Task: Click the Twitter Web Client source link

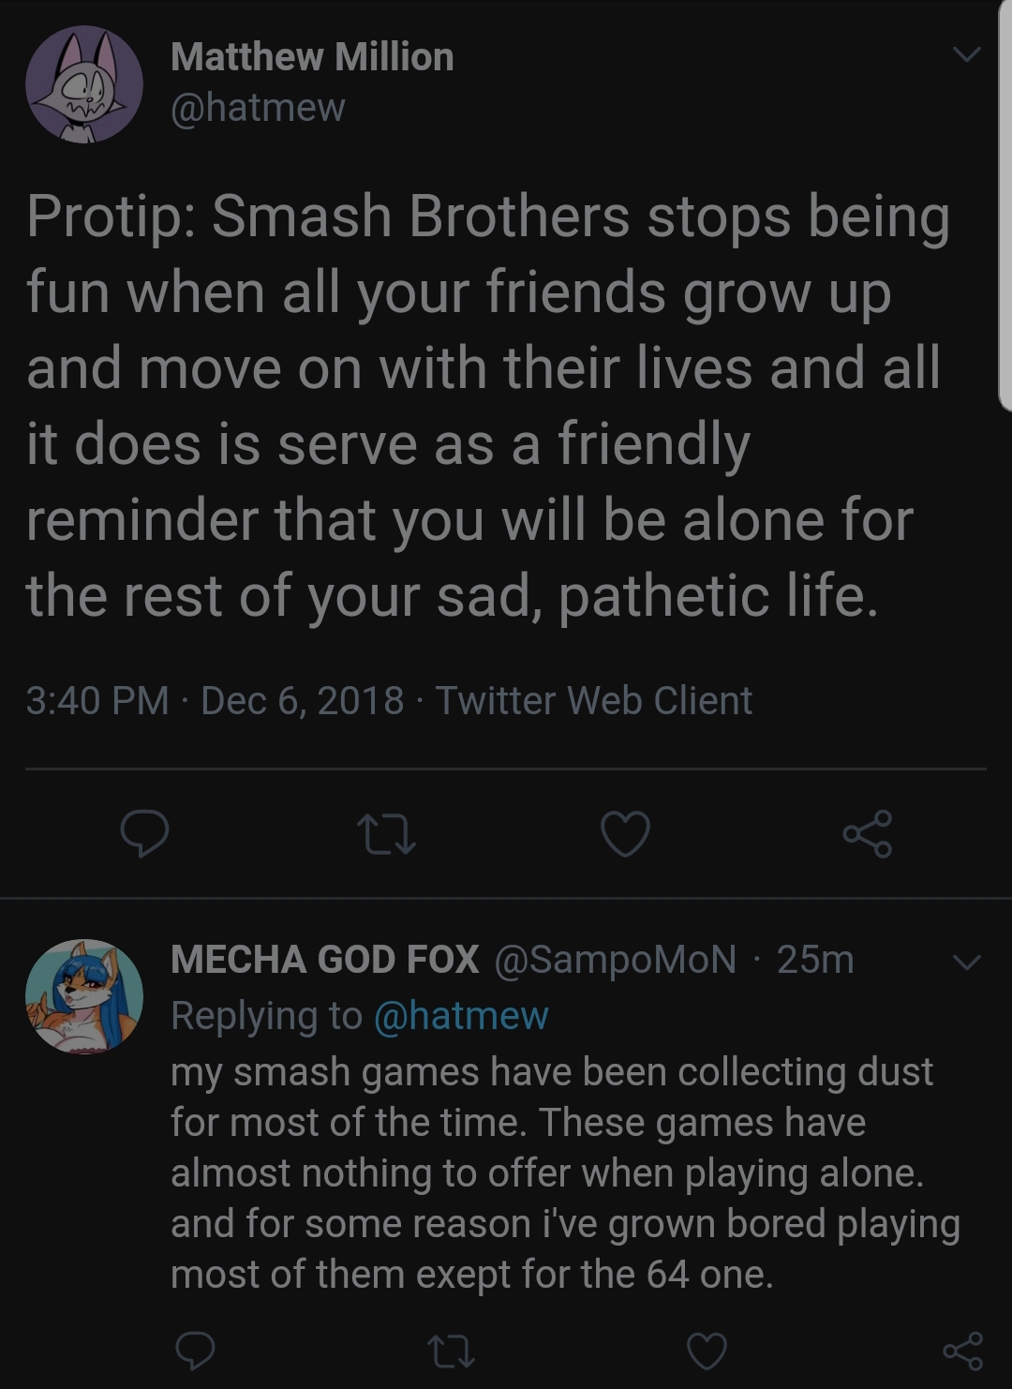Action: pos(593,700)
